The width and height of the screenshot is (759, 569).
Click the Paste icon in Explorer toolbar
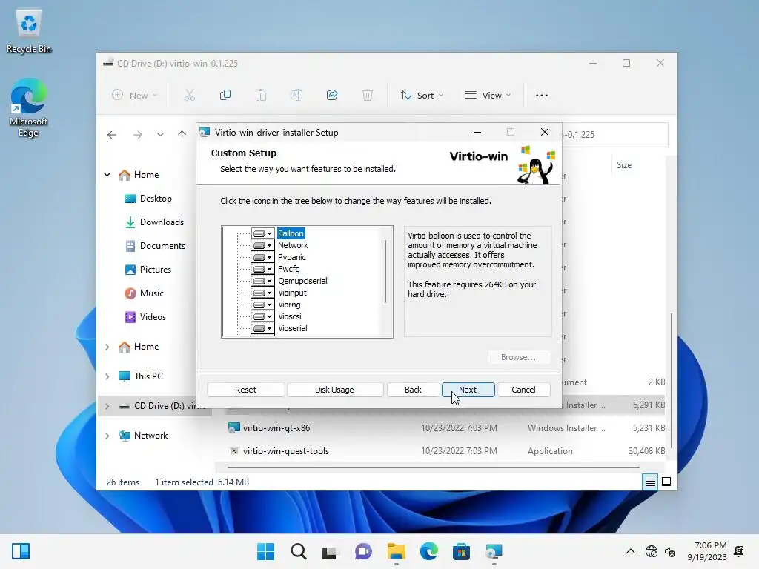coord(261,96)
